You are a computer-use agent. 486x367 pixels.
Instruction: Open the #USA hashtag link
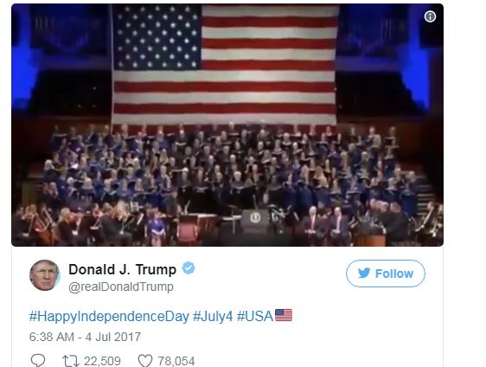pos(255,317)
